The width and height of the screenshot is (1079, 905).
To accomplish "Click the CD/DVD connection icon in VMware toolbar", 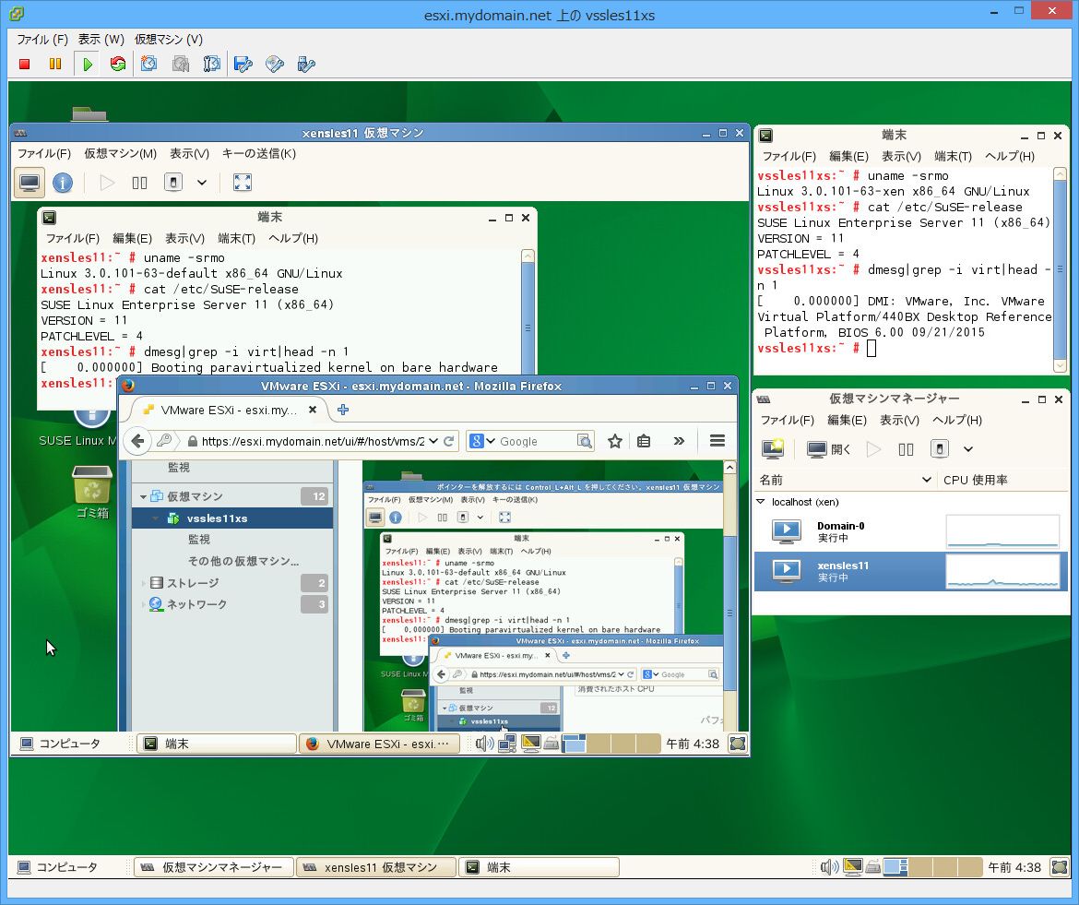I will point(275,64).
